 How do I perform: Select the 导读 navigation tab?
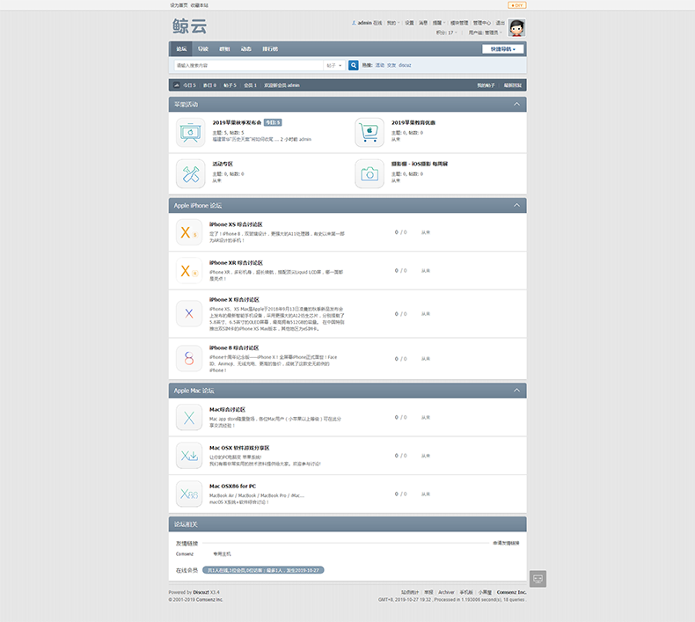click(203, 48)
